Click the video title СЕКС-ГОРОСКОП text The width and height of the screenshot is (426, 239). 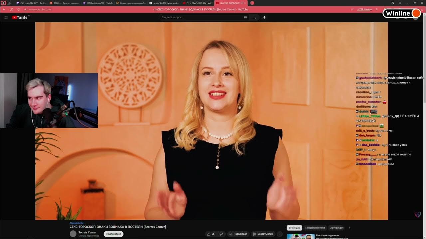pyautogui.click(x=117, y=227)
